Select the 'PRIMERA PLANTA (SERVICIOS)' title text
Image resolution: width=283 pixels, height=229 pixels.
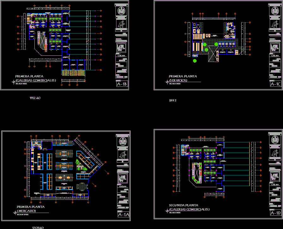[183, 78]
